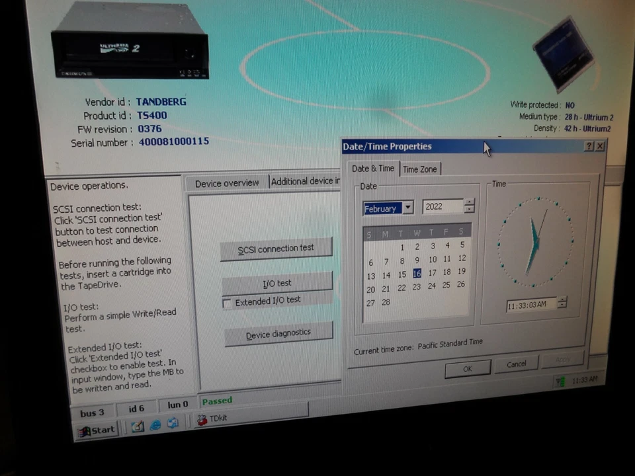The height and width of the screenshot is (476, 635).
Task: Switch to the Time Zone tab
Action: coord(419,169)
